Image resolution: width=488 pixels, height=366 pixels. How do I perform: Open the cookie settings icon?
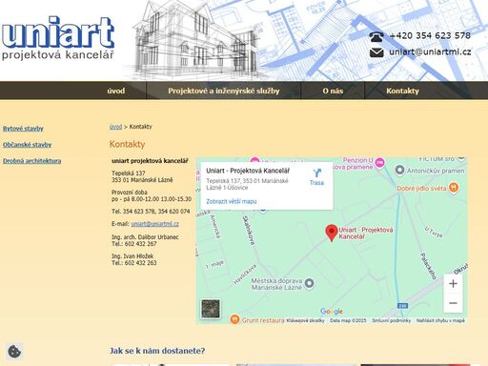click(x=14, y=352)
